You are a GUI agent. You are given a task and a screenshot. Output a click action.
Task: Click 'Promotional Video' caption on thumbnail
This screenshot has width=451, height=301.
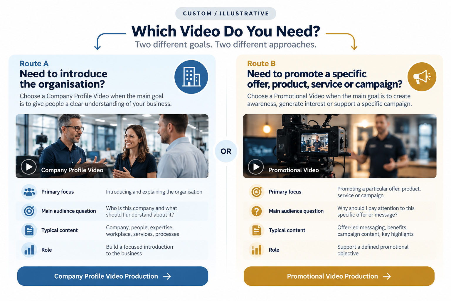click(294, 170)
